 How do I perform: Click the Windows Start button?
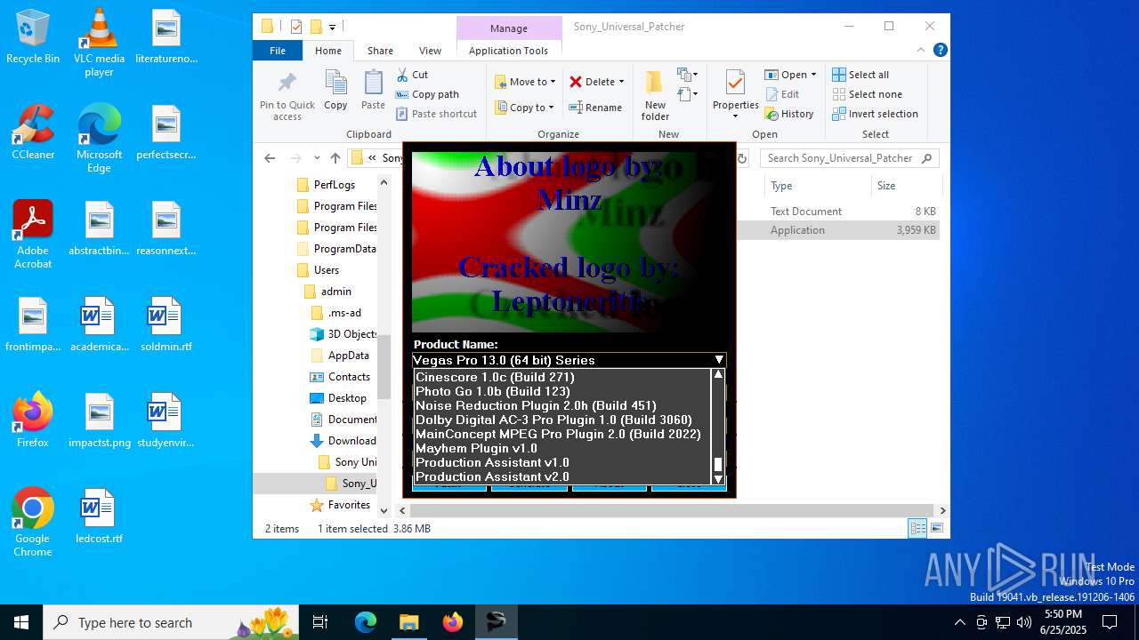[x=21, y=622]
